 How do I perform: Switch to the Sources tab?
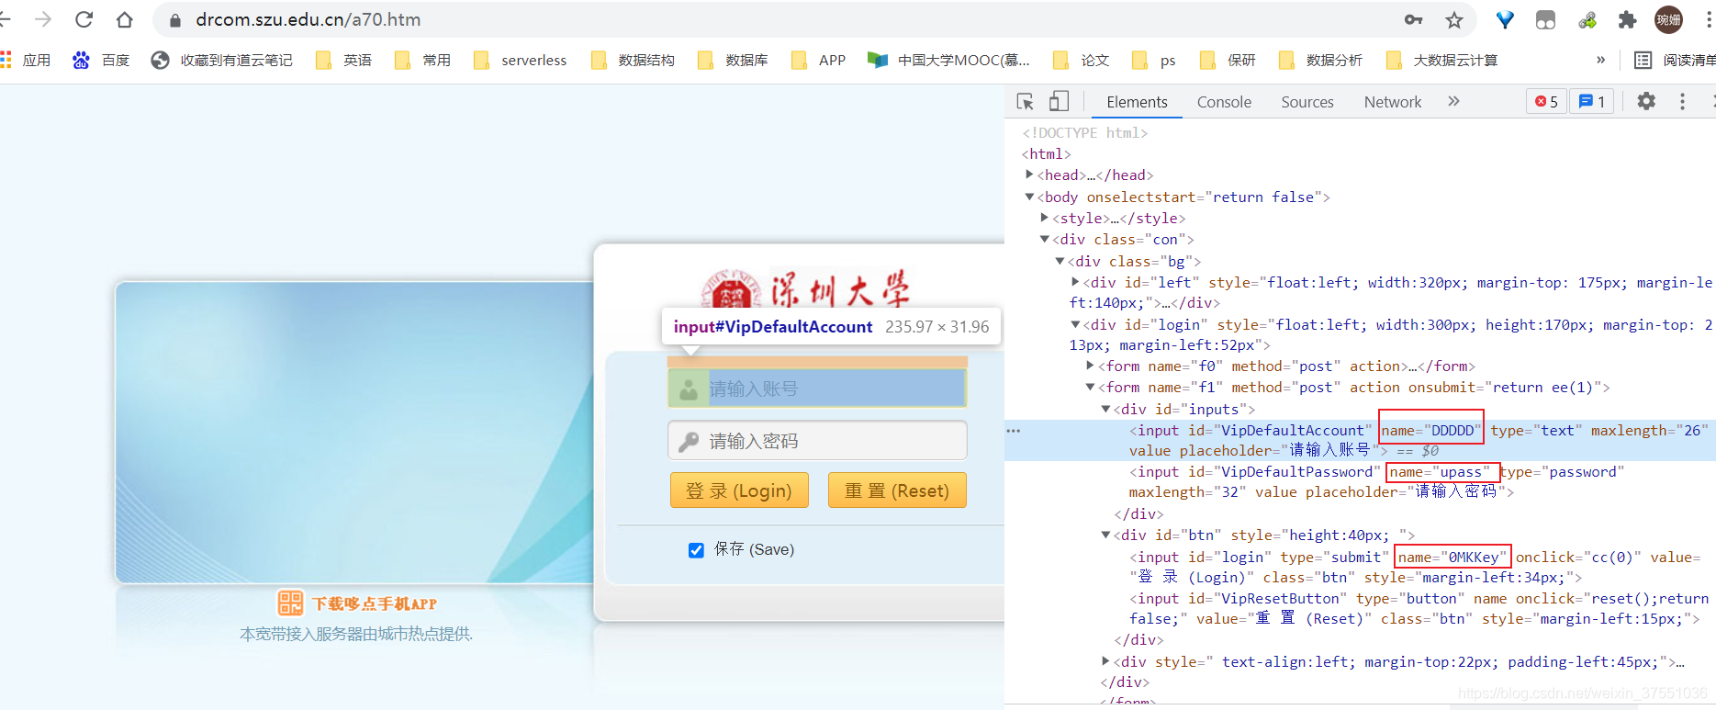pyautogui.click(x=1307, y=102)
